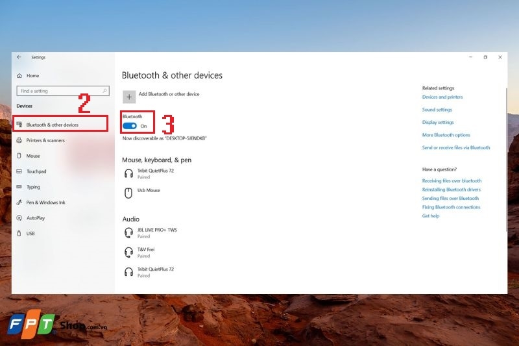The height and width of the screenshot is (346, 519).
Task: Focus the Find a setting search box
Action: 63,91
